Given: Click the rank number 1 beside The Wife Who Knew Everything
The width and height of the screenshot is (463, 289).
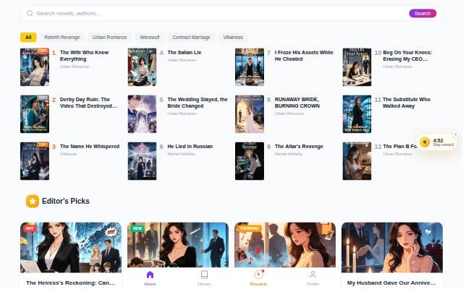Looking at the screenshot, I should 54,53.
